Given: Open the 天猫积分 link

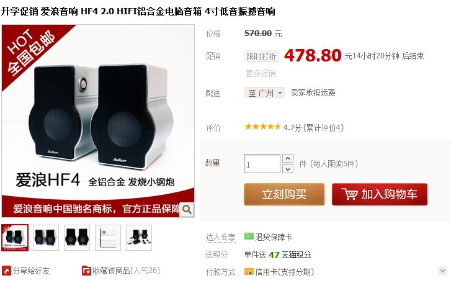Looking at the screenshot, I should tap(297, 254).
